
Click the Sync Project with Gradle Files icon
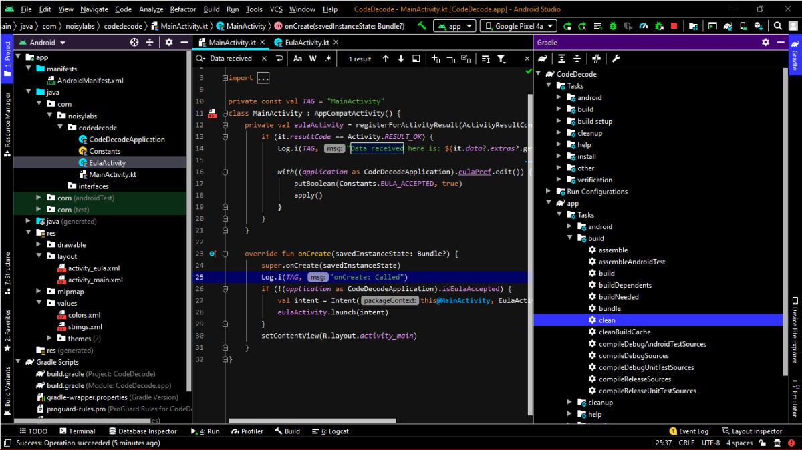(x=728, y=26)
